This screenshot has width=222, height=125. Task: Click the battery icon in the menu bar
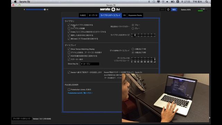(x=173, y=1)
